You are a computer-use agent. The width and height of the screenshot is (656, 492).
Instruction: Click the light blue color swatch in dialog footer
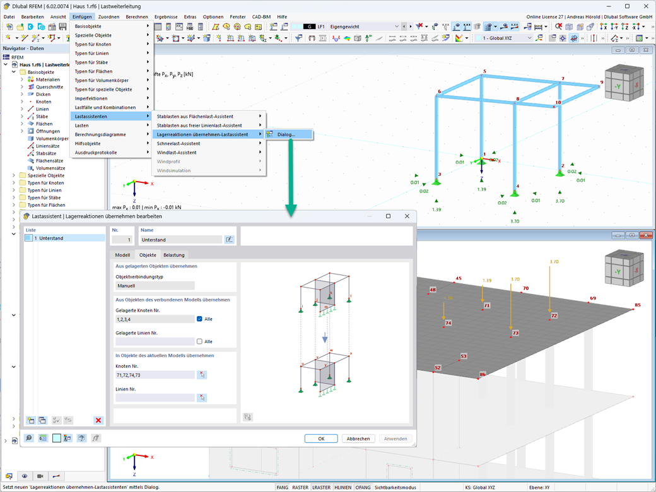click(57, 438)
